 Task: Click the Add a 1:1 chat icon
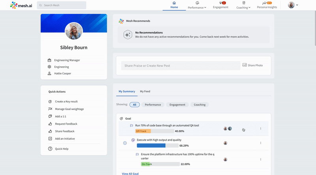click(50, 116)
